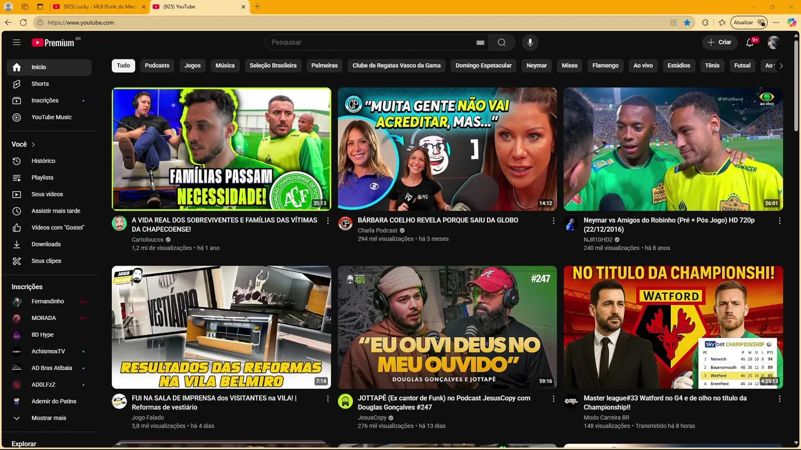This screenshot has width=801, height=450.
Task: Open options menu for Neymar vs Amigos video
Action: point(779,221)
